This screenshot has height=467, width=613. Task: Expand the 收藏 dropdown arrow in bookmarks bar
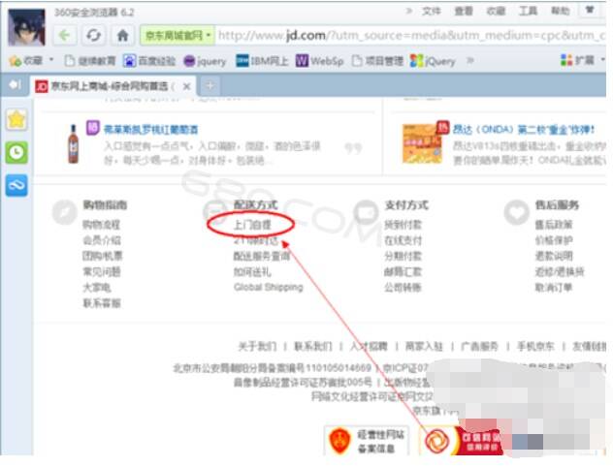pos(51,60)
